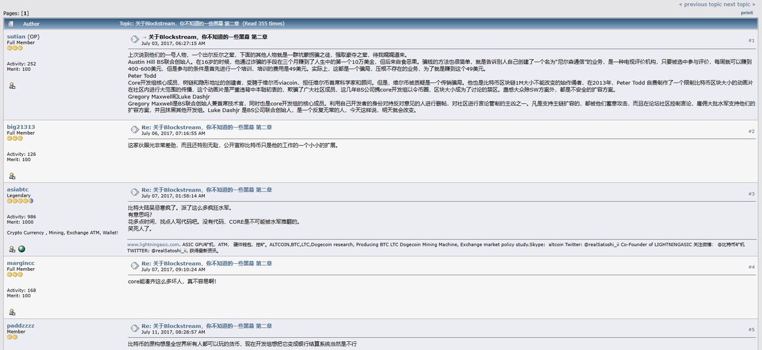Open the big21313 username link
The width and height of the screenshot is (762, 350).
click(21, 127)
